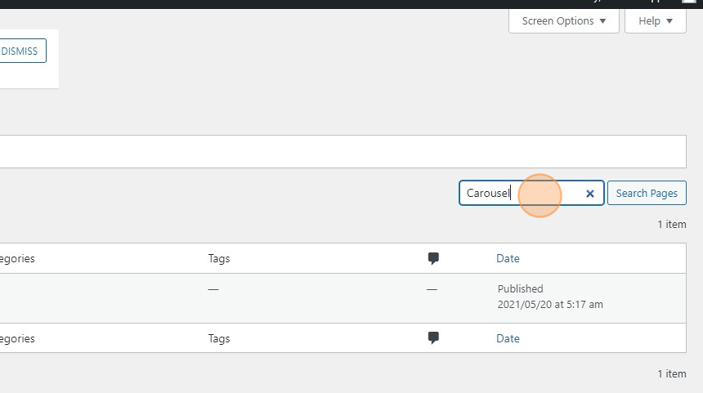Click the empty white bar above search
The height and width of the screenshot is (393, 703).
[x=343, y=152]
